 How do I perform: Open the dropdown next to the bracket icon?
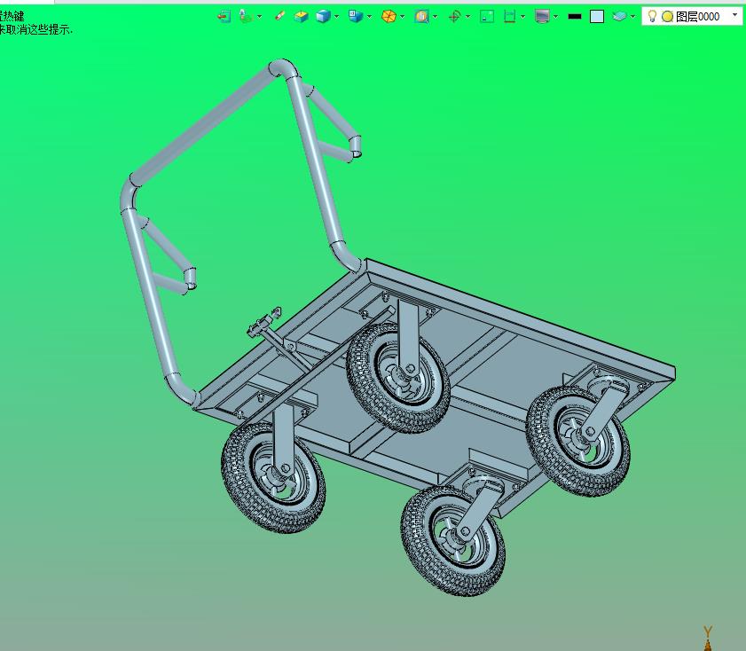point(523,17)
